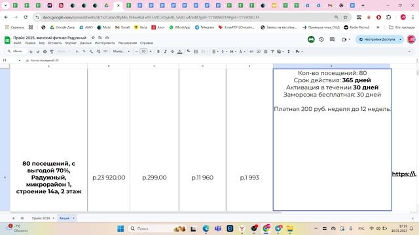Open the Chrome extensions puzzle icon

click(388, 17)
